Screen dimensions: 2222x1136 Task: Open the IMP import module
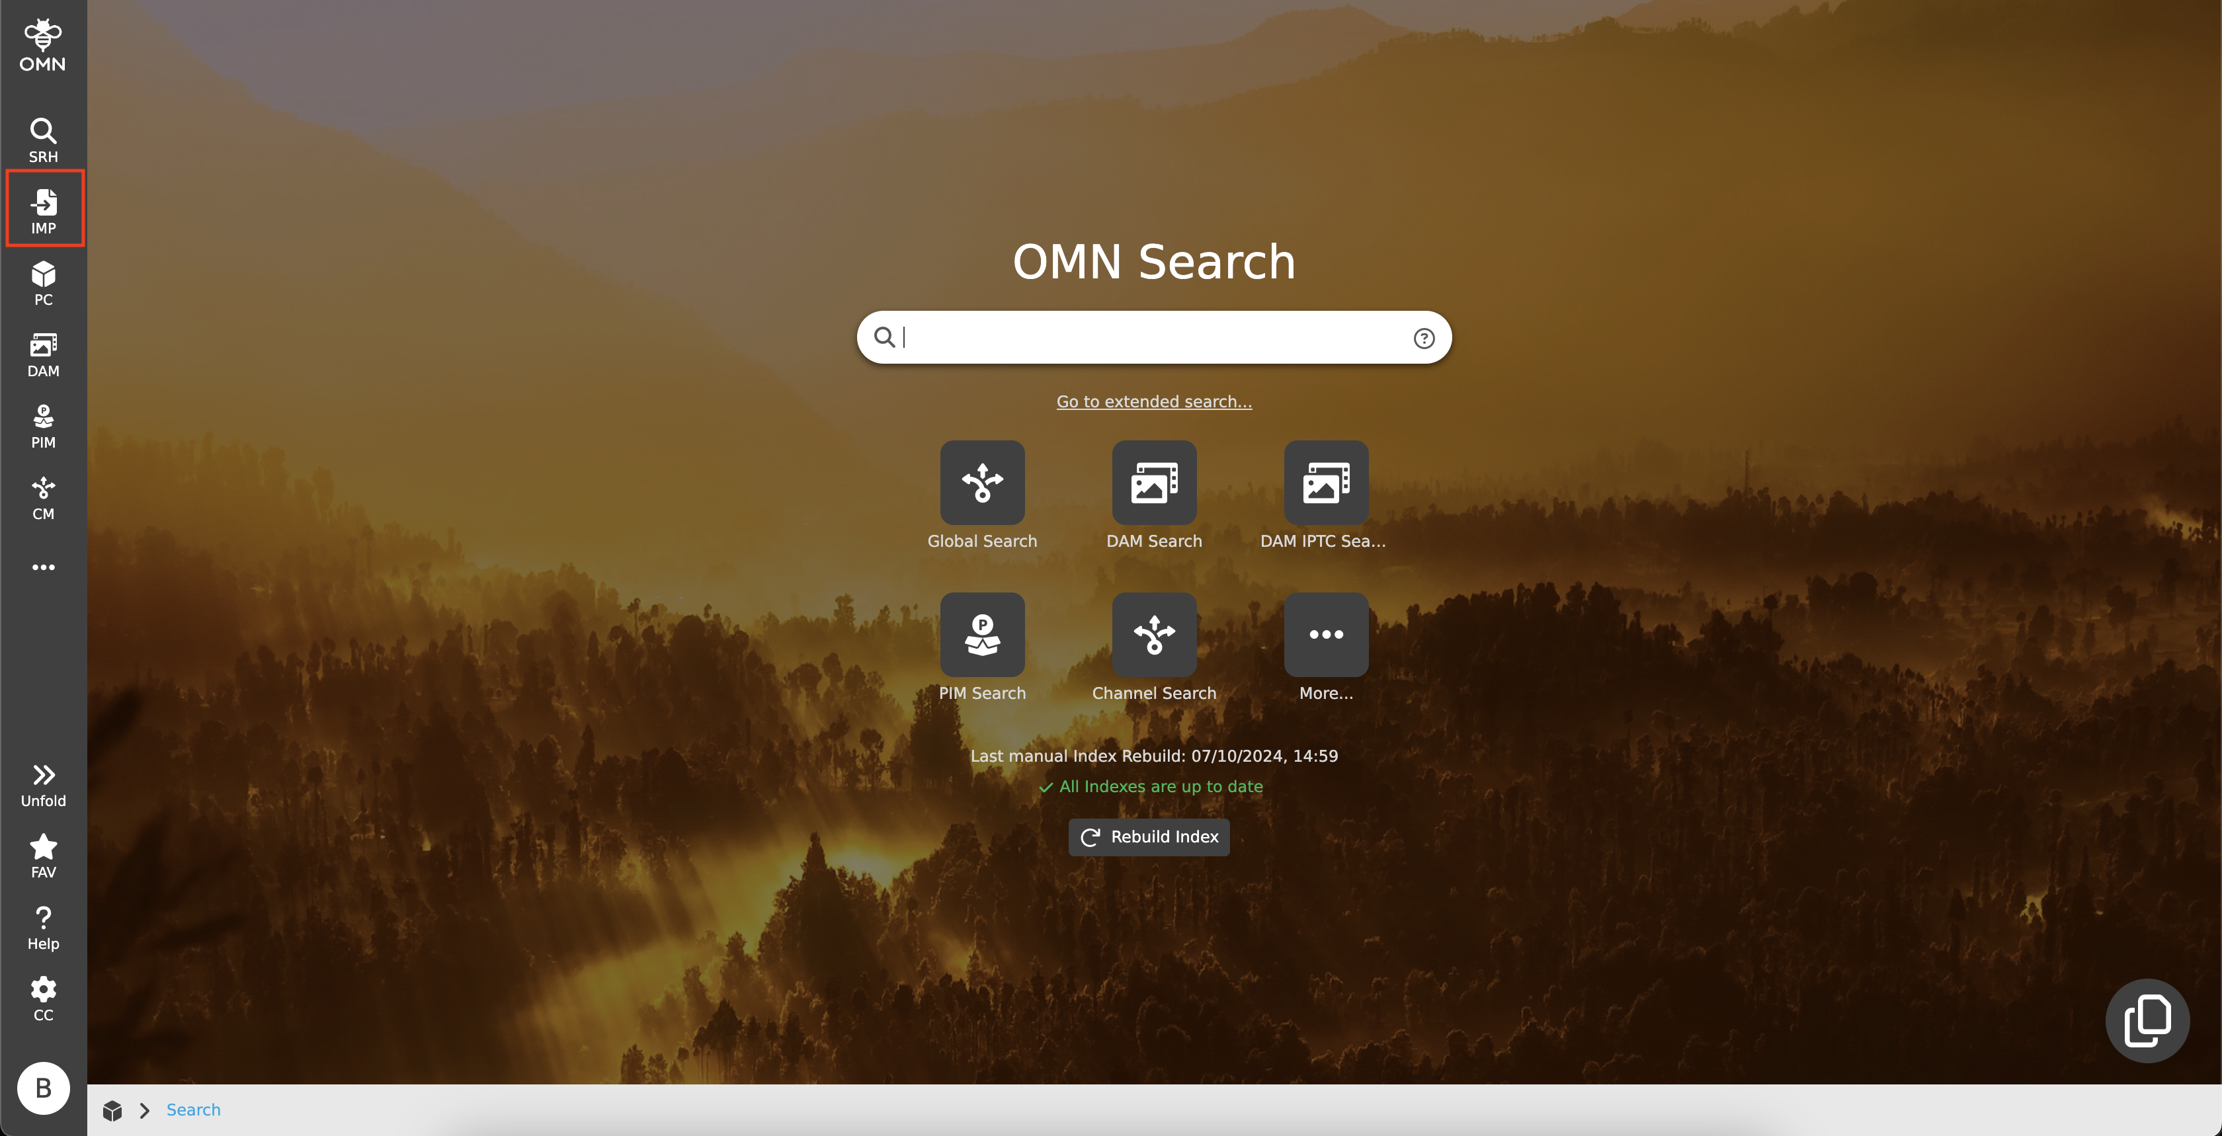point(43,210)
